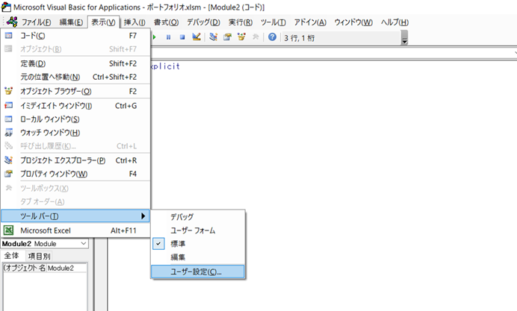Viewport: 517px width, 311px height.
Task: Open Object Browser from the toolbar icon
Action: pos(241,37)
